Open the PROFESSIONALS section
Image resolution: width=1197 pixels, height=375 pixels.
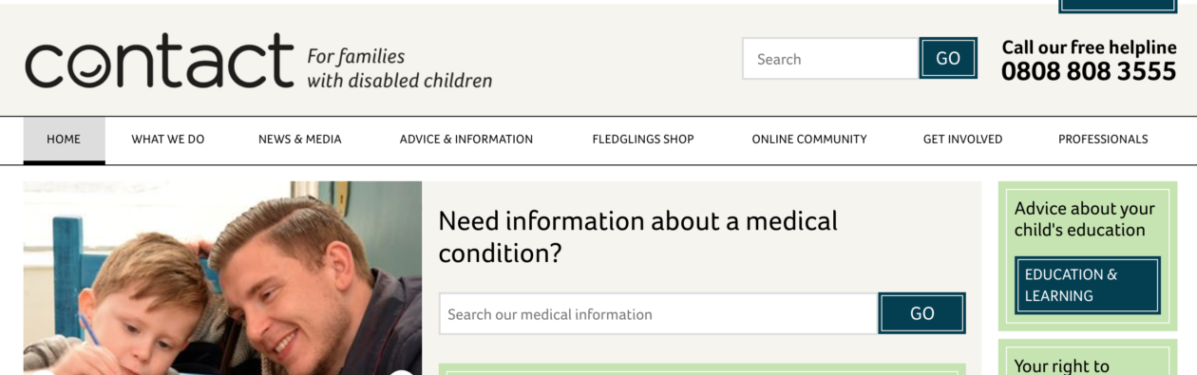pyautogui.click(x=1103, y=140)
